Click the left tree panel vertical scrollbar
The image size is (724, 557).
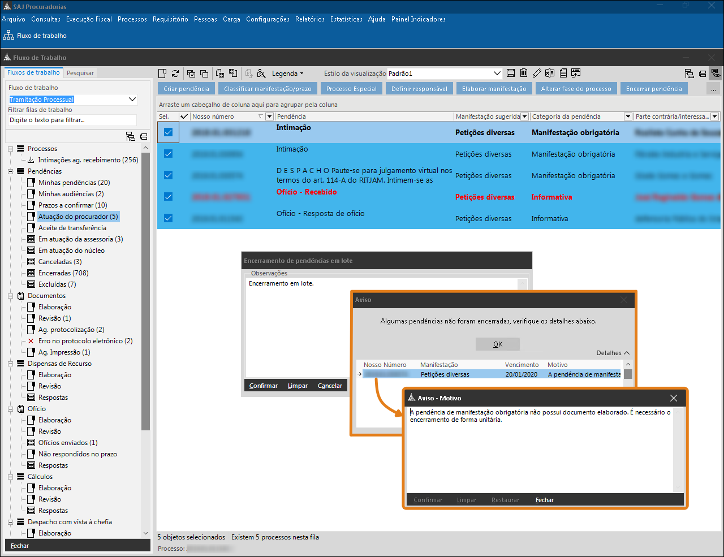145,283
